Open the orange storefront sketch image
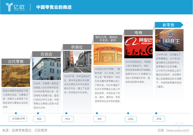The image size is (193, 135). (108, 54)
